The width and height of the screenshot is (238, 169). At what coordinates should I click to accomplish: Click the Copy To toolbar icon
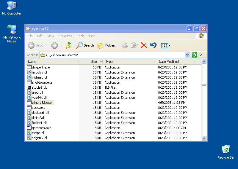(134, 45)
